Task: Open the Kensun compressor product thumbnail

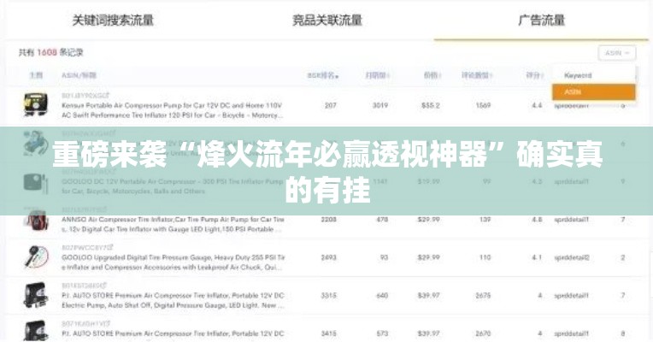Action: coord(35,105)
